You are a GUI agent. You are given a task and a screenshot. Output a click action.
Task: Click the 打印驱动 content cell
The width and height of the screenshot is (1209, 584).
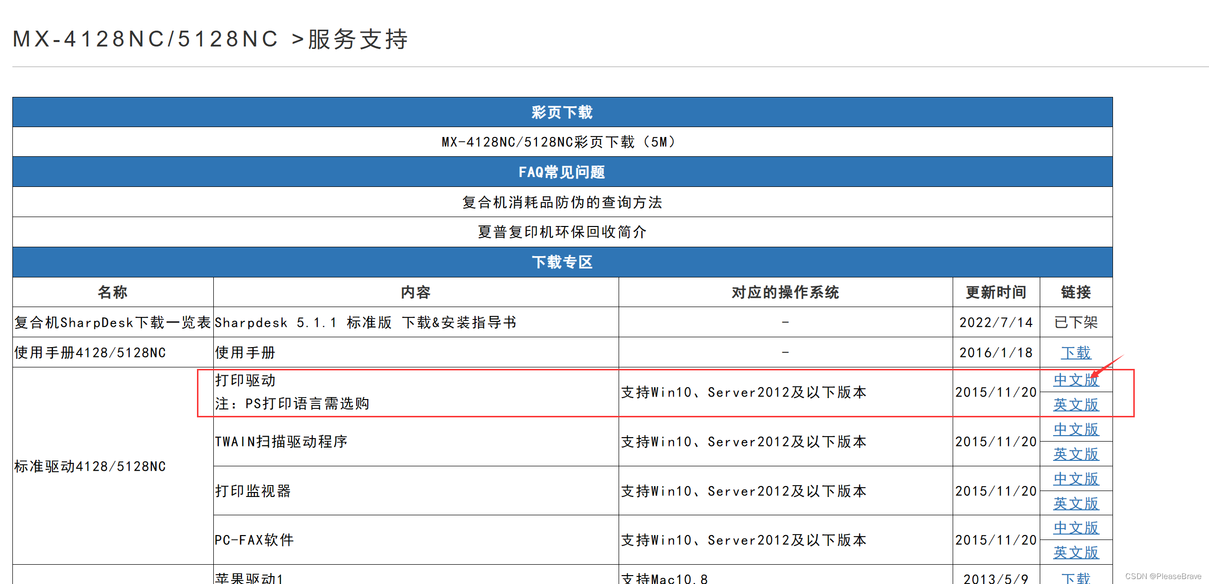(x=416, y=392)
